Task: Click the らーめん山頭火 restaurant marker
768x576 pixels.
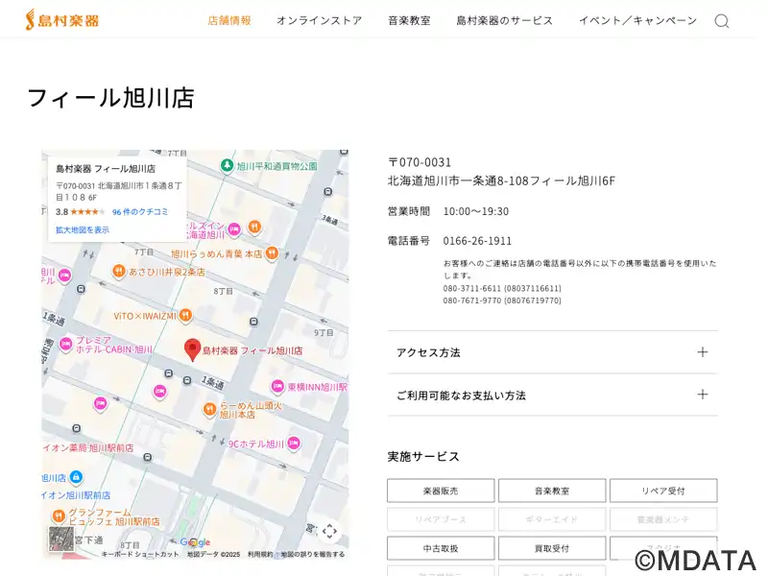Action: tap(209, 409)
